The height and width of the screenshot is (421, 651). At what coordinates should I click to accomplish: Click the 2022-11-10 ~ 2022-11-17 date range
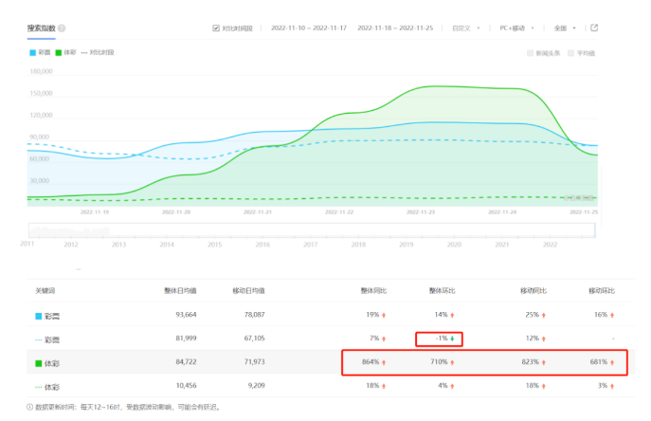coord(308,28)
